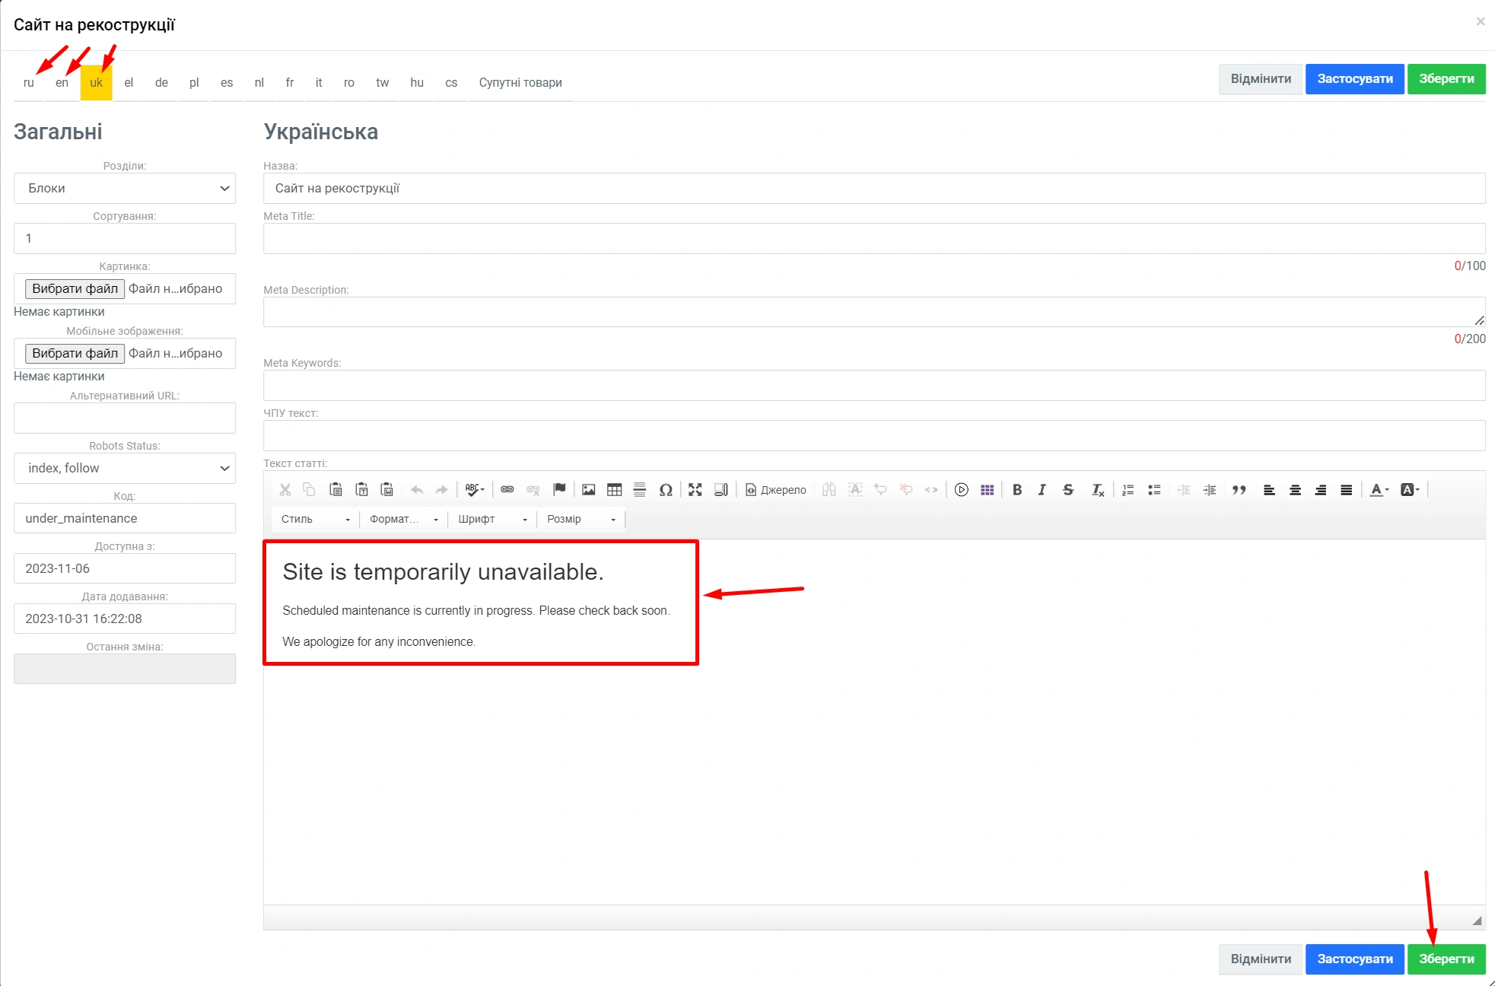Open the Розділи dropdown showing Блоки
Image resolution: width=1495 pixels, height=986 pixels.
pyautogui.click(x=125, y=188)
